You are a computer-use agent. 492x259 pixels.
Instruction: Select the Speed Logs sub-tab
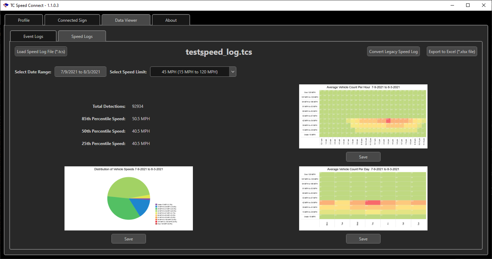coord(82,36)
